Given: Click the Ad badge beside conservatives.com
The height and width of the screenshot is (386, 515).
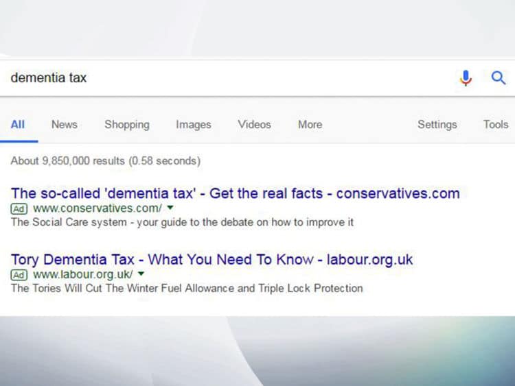Looking at the screenshot, I should [x=19, y=208].
